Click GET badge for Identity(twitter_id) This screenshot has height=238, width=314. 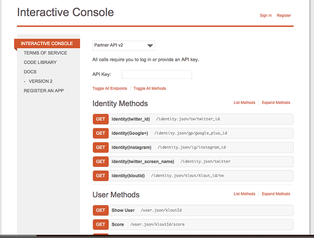101,119
